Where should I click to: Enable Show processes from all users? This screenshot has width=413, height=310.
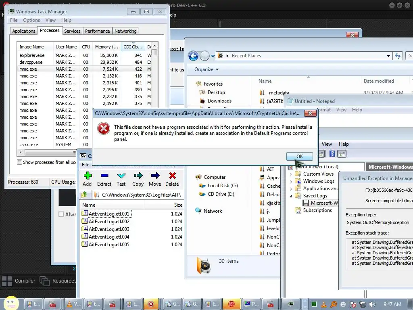click(19, 162)
